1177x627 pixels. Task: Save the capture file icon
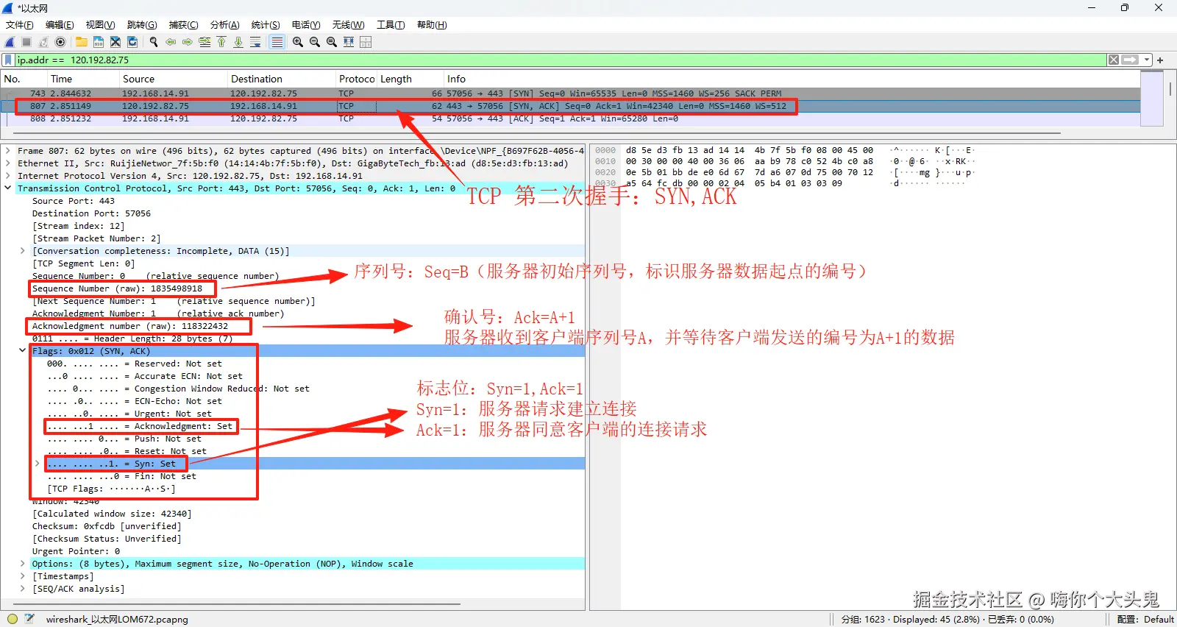point(98,42)
